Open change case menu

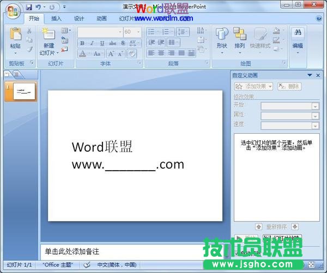click(x=98, y=54)
